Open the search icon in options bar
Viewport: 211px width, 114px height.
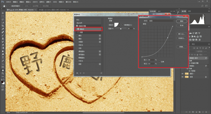[202, 6]
